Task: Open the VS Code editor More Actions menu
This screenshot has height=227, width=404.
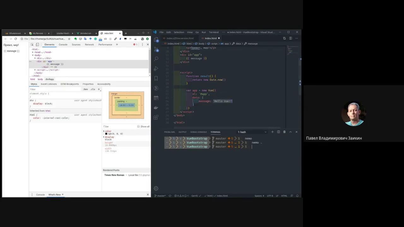Action: pyautogui.click(x=296, y=38)
